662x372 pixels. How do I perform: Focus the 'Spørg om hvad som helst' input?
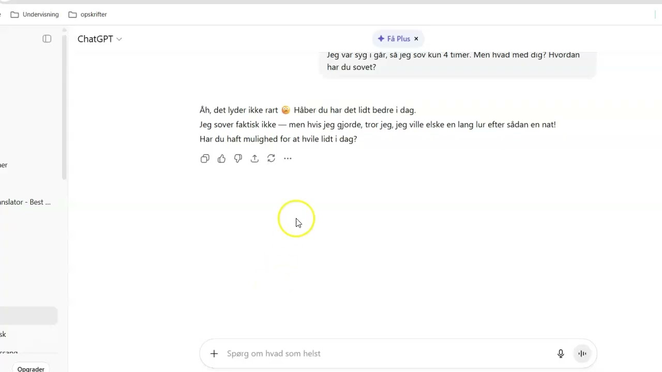pyautogui.click(x=388, y=353)
